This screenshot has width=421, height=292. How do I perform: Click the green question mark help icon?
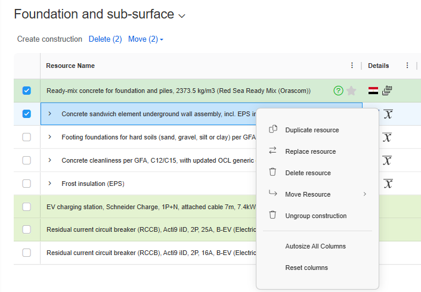click(338, 91)
